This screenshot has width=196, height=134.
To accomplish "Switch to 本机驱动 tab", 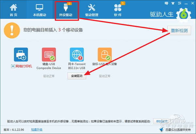I will pyautogui.click(x=40, y=10).
